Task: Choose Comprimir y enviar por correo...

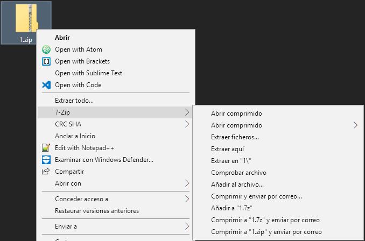Action: 278,196
